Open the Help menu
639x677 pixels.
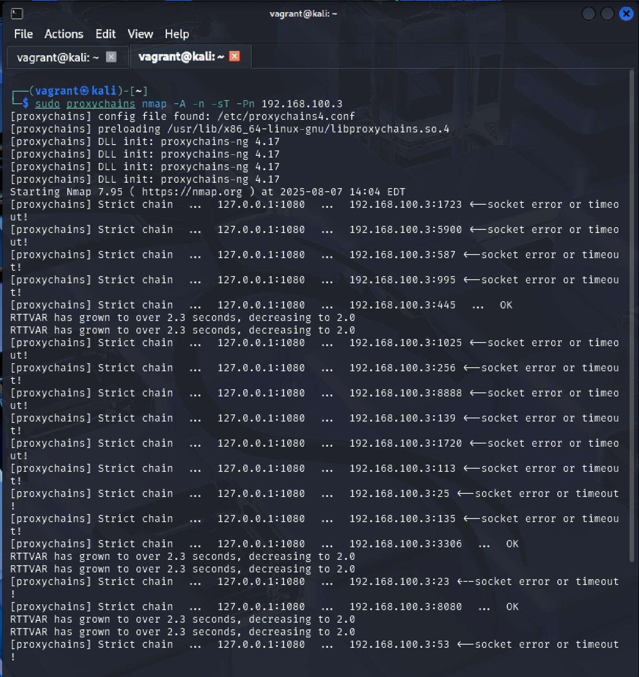click(x=177, y=34)
